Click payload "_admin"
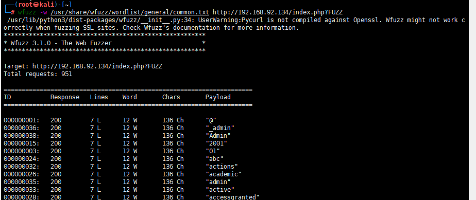476x200 pixels. pos(220,128)
